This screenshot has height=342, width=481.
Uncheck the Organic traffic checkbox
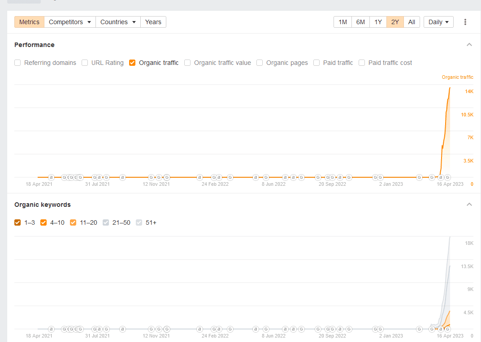[132, 63]
